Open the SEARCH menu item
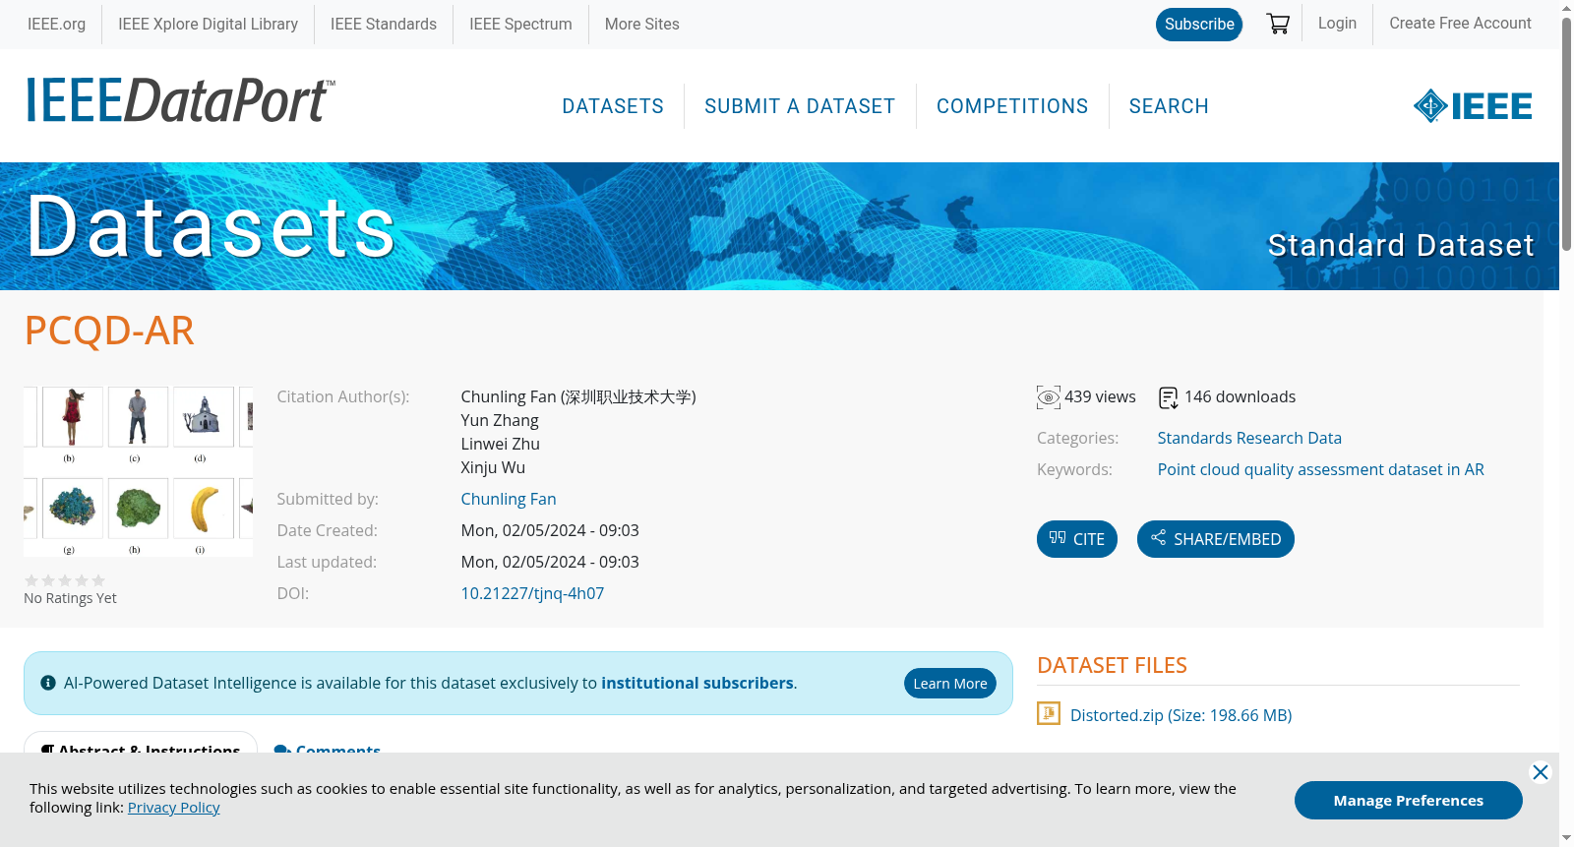The width and height of the screenshot is (1574, 847). 1169,106
